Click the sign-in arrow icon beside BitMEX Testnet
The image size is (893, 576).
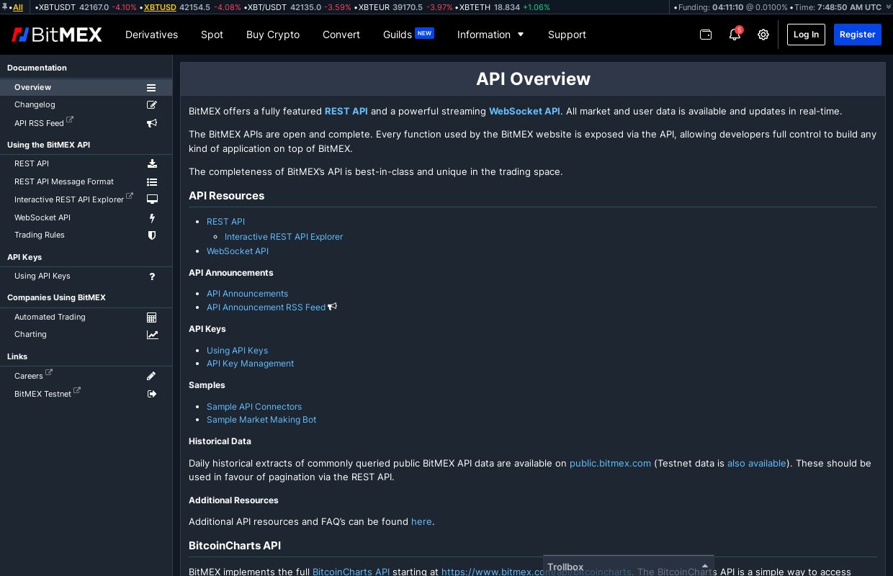(x=152, y=394)
